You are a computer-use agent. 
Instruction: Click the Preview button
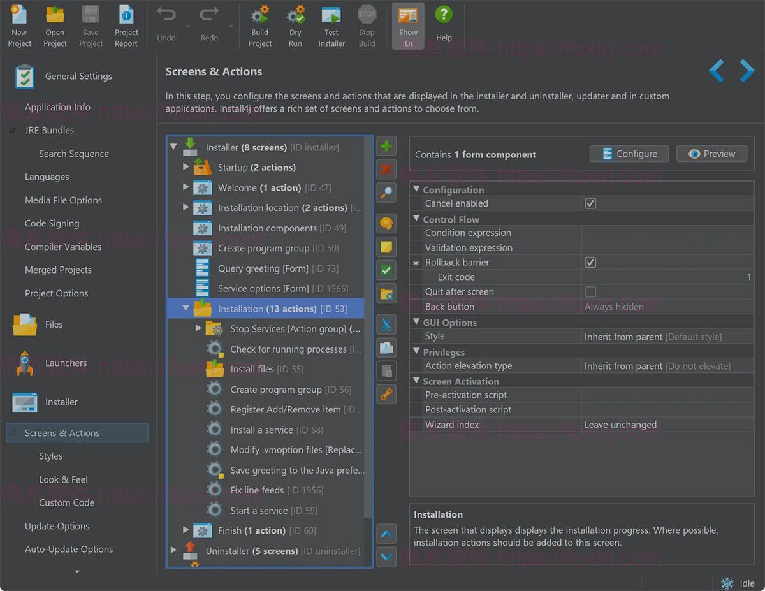point(711,154)
